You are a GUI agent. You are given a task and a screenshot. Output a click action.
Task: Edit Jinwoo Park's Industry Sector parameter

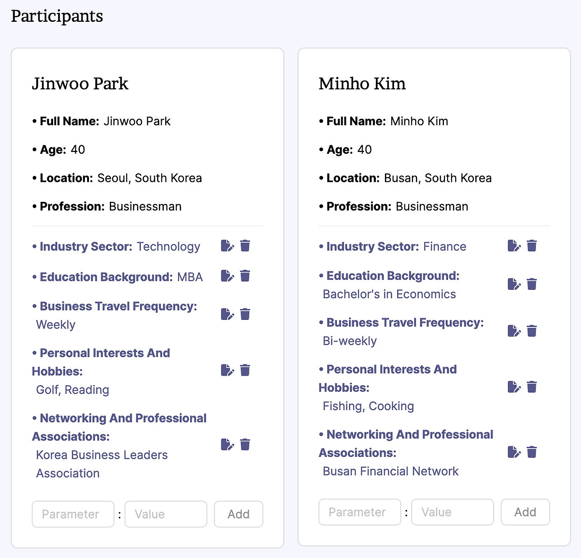[x=227, y=246]
